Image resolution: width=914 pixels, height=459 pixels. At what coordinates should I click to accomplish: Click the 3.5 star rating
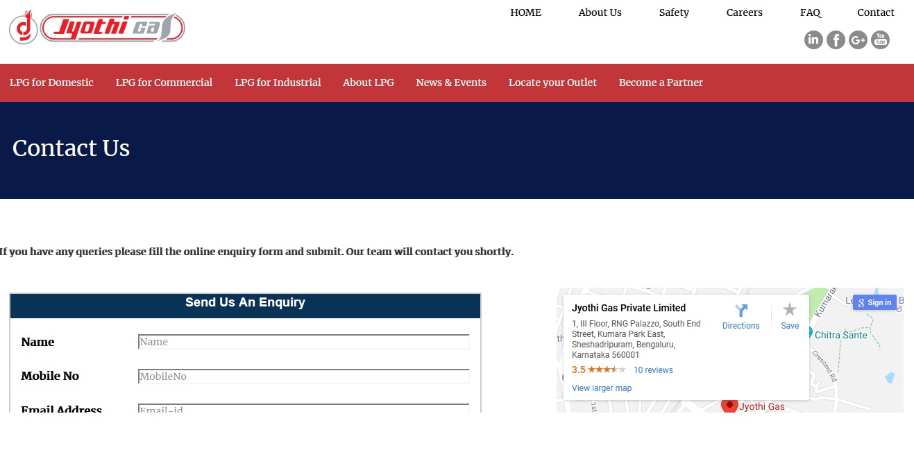(599, 370)
